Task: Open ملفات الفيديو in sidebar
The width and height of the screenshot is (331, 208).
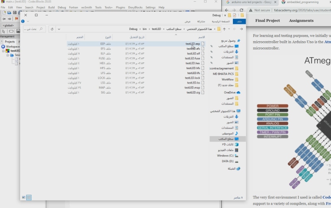Action: [228, 150]
